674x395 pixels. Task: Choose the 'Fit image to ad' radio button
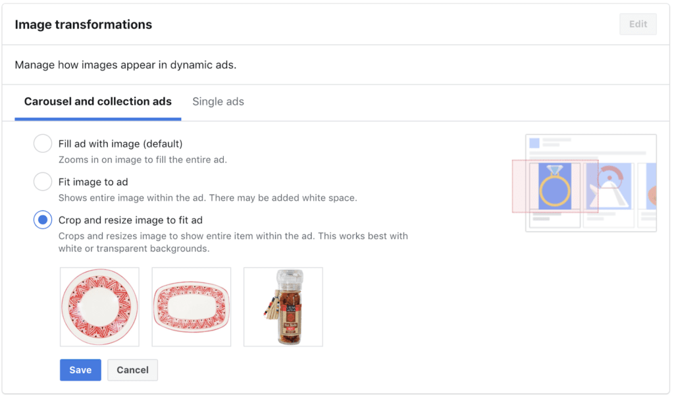click(x=43, y=182)
